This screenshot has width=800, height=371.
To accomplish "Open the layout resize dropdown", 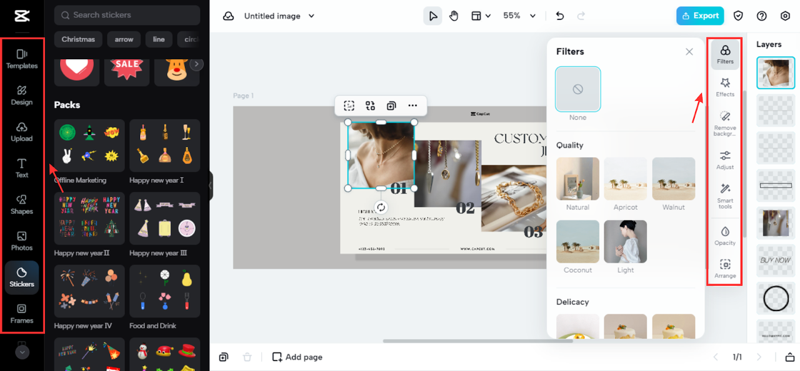I will (x=481, y=16).
